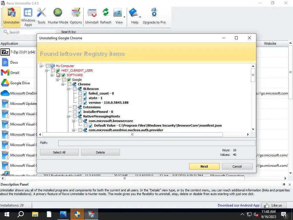The image size is (293, 220).
Task: Collapse the My Computer tree node
Action: (x=41, y=66)
